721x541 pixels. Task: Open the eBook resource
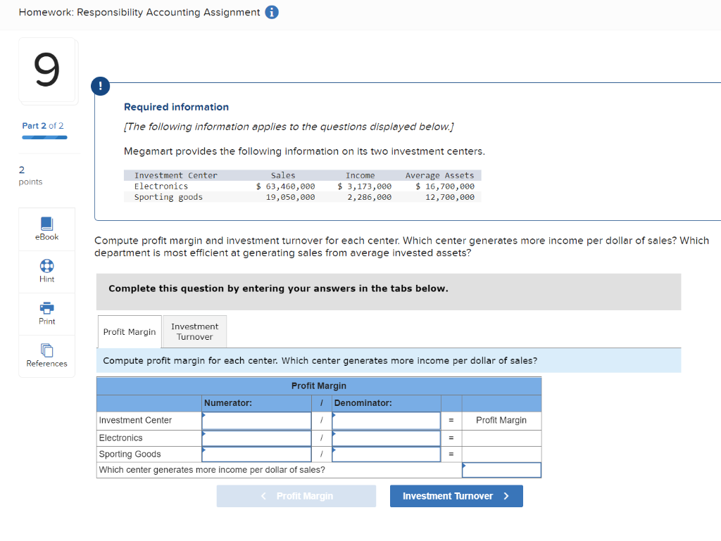(46, 229)
